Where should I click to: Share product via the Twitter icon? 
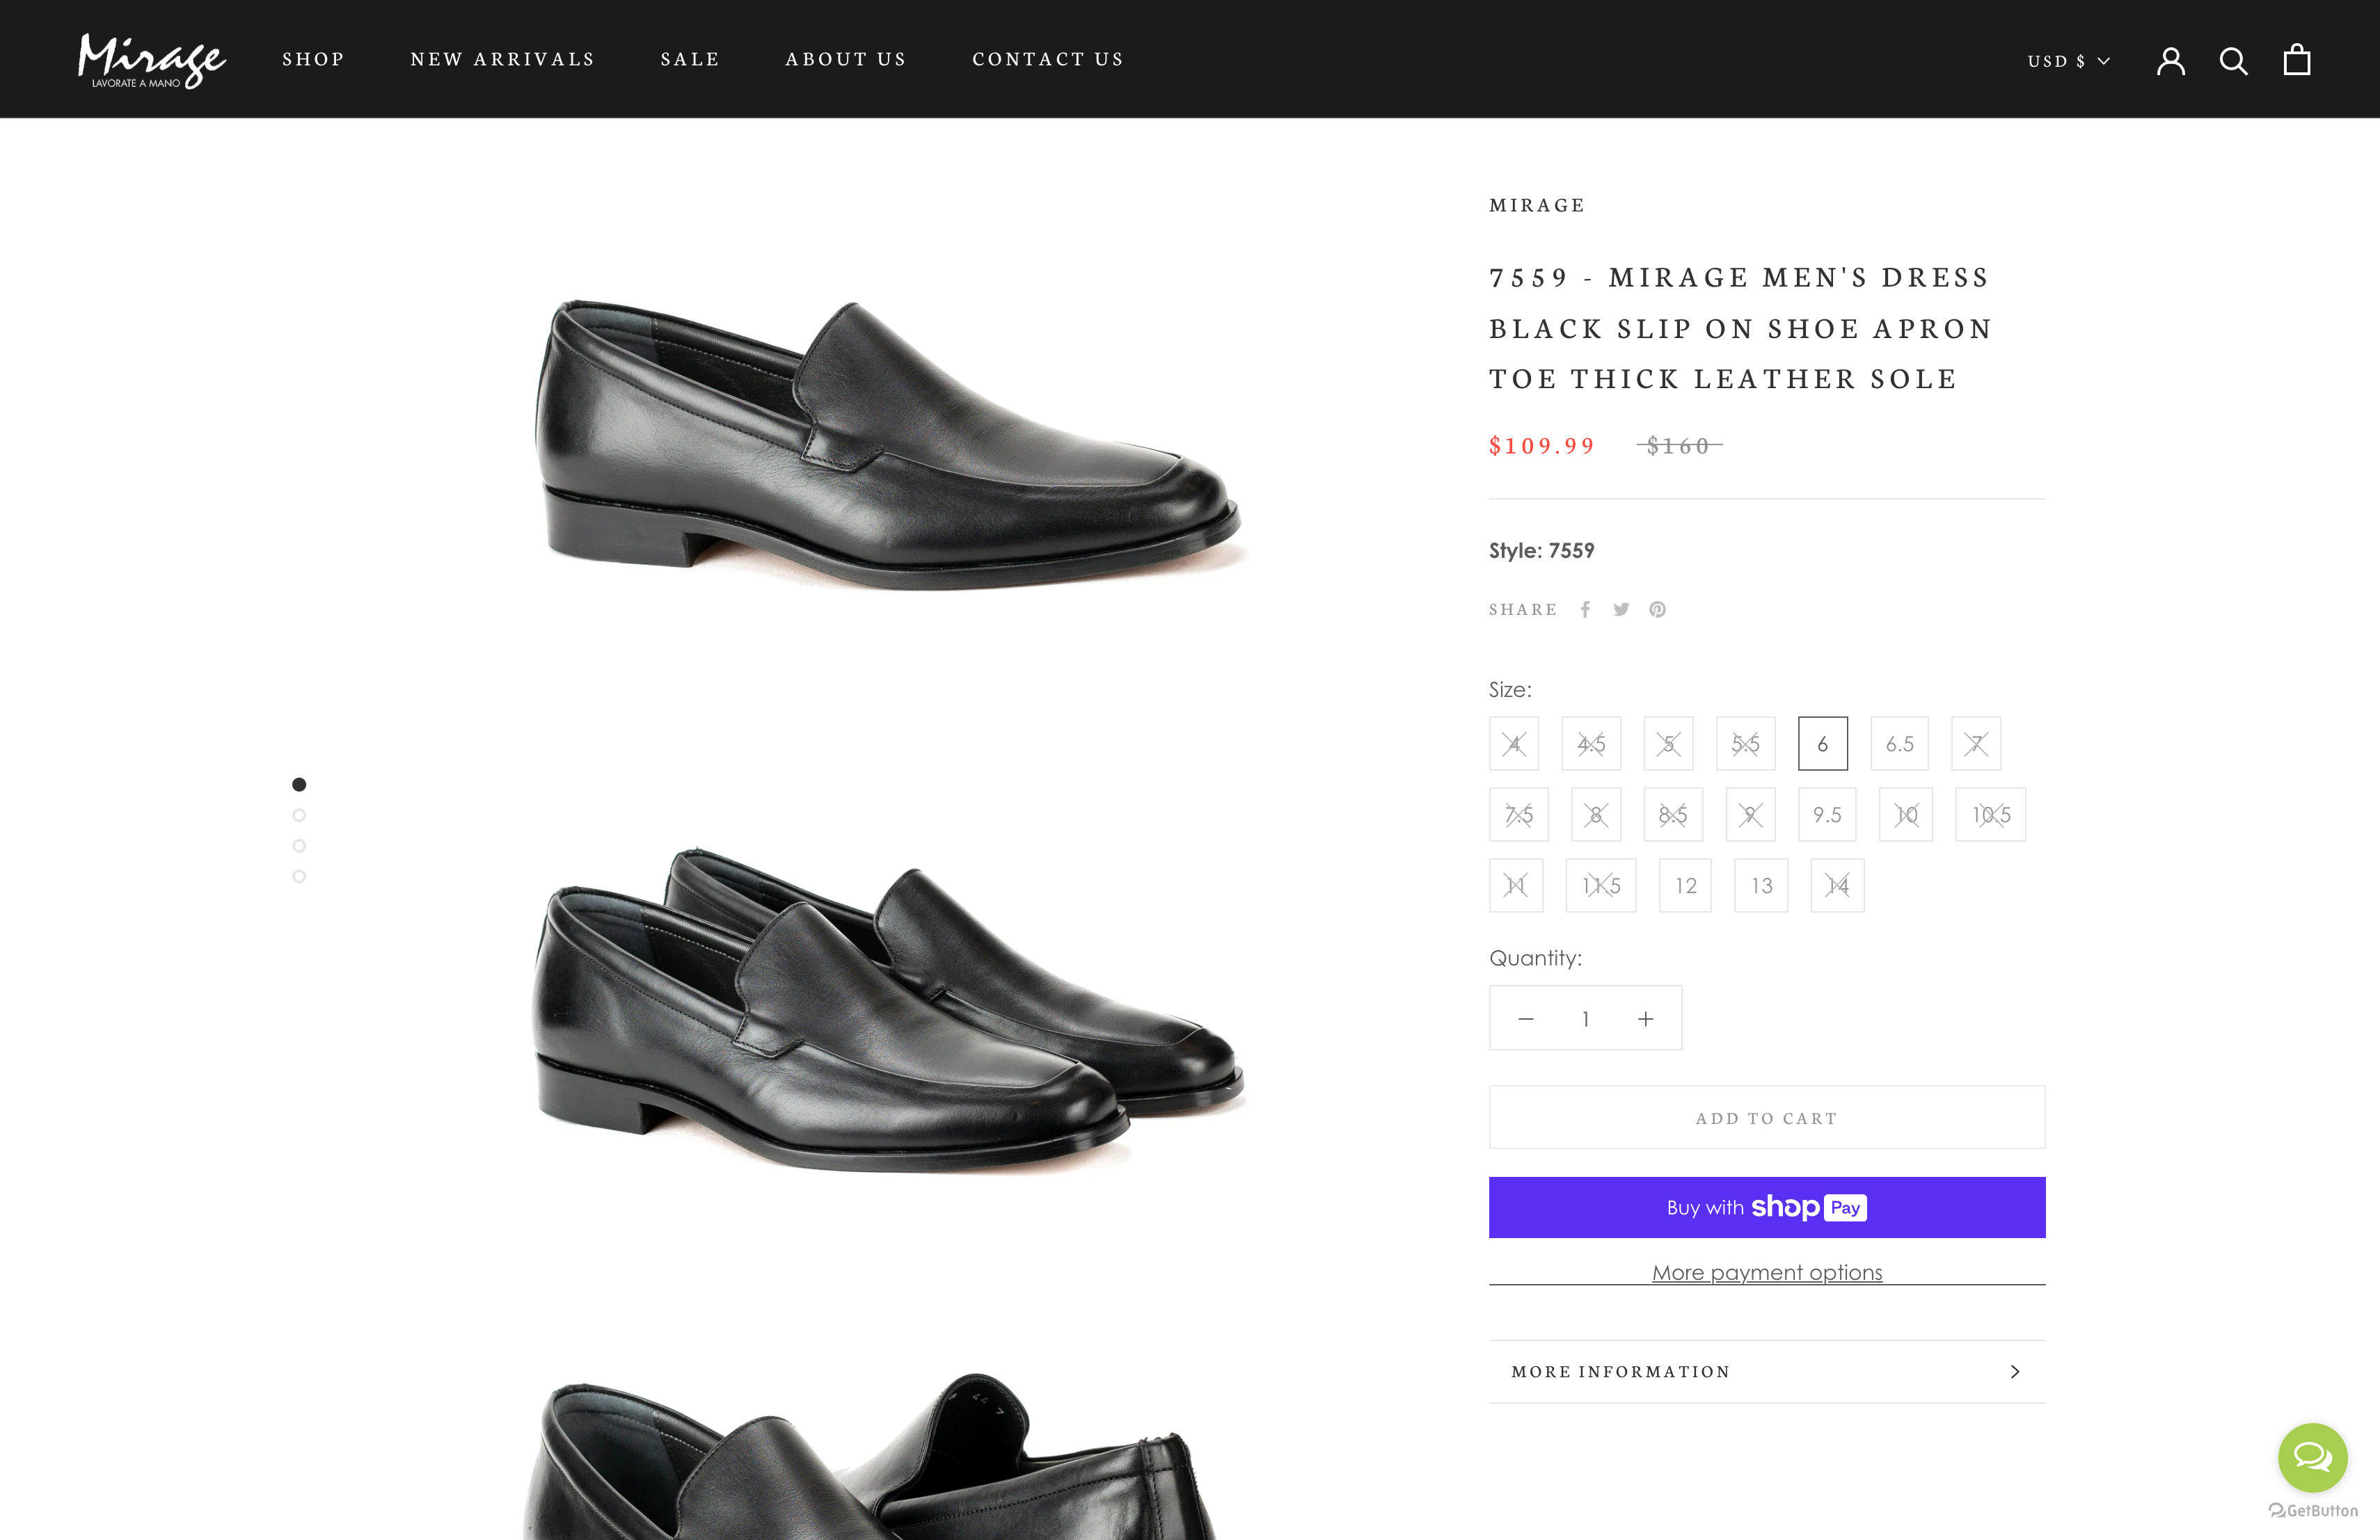(x=1621, y=609)
